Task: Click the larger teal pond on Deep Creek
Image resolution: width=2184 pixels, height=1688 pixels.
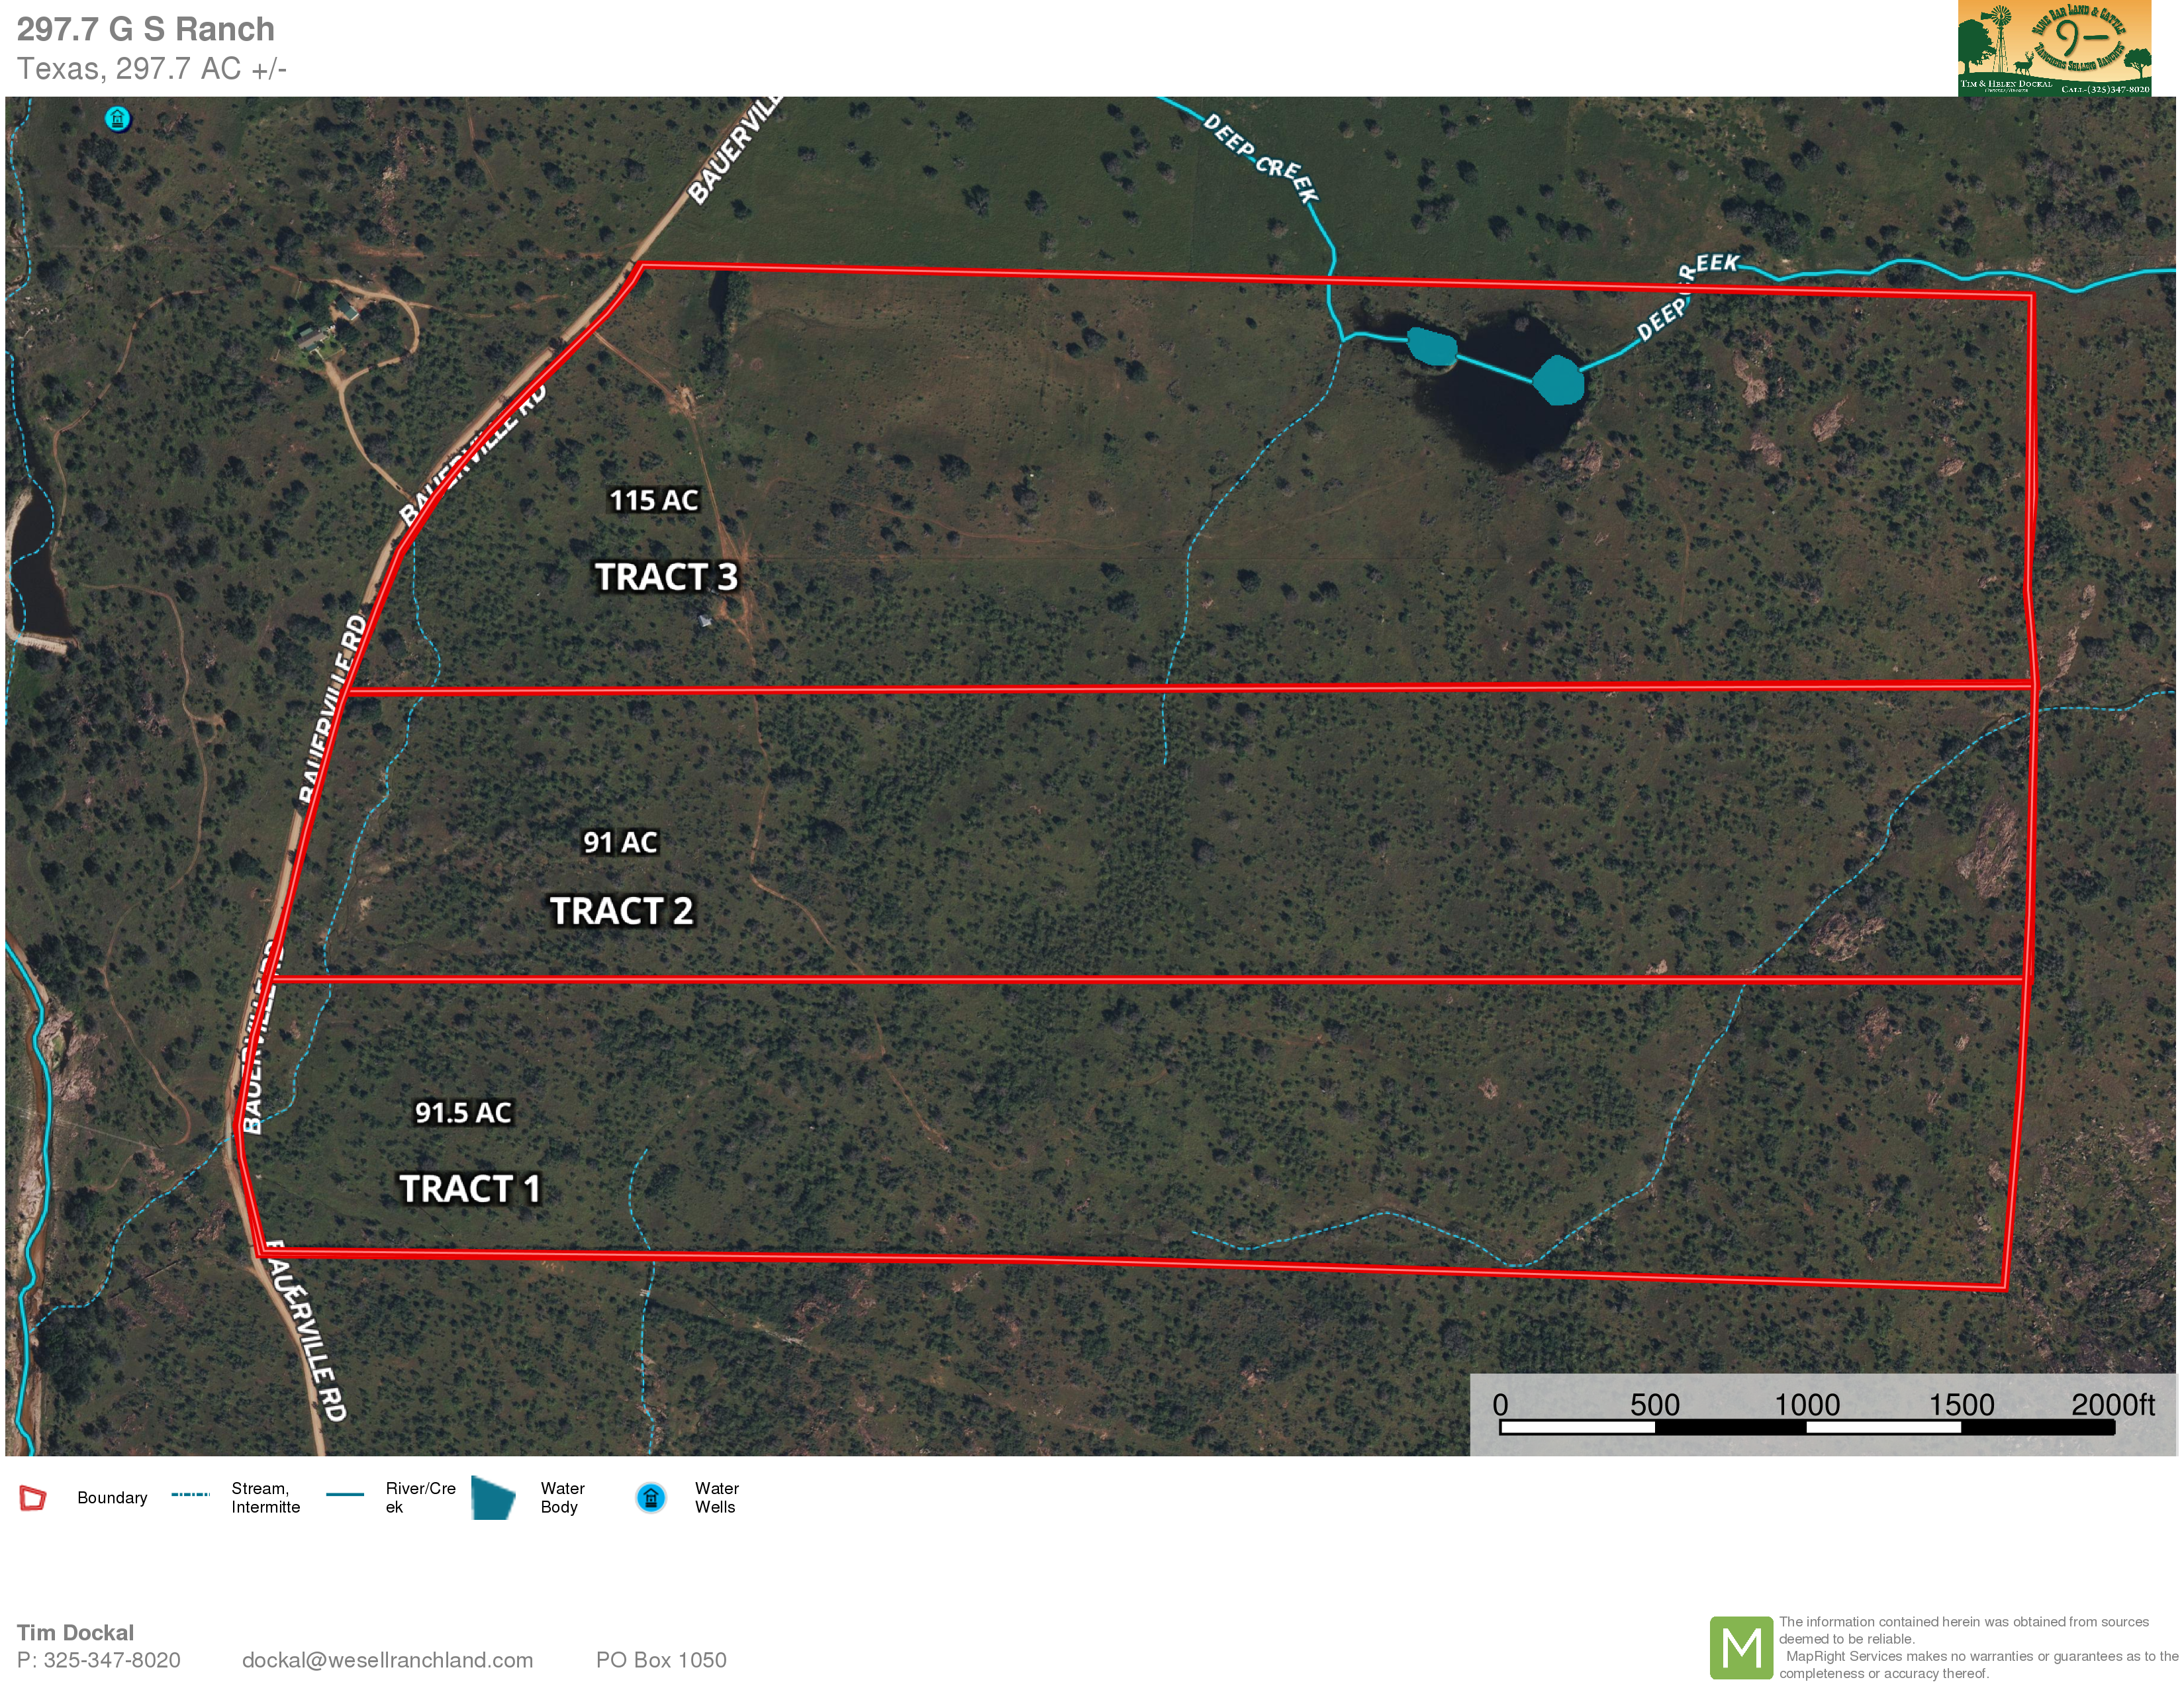Action: (x=1558, y=381)
